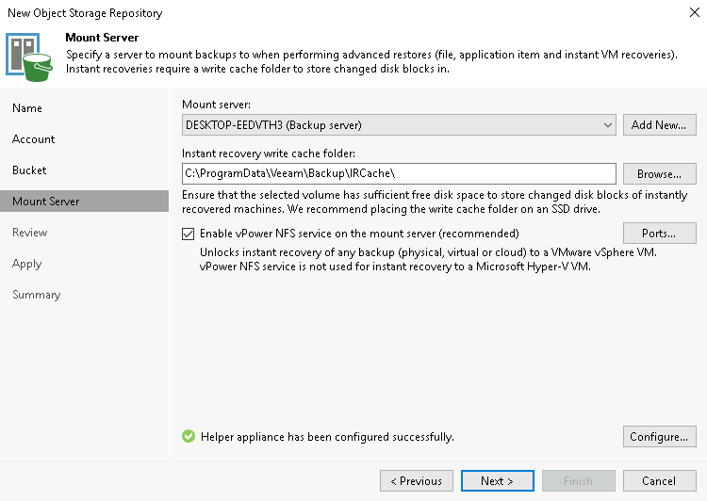Select the Mount Server step
The width and height of the screenshot is (707, 501).
(84, 201)
